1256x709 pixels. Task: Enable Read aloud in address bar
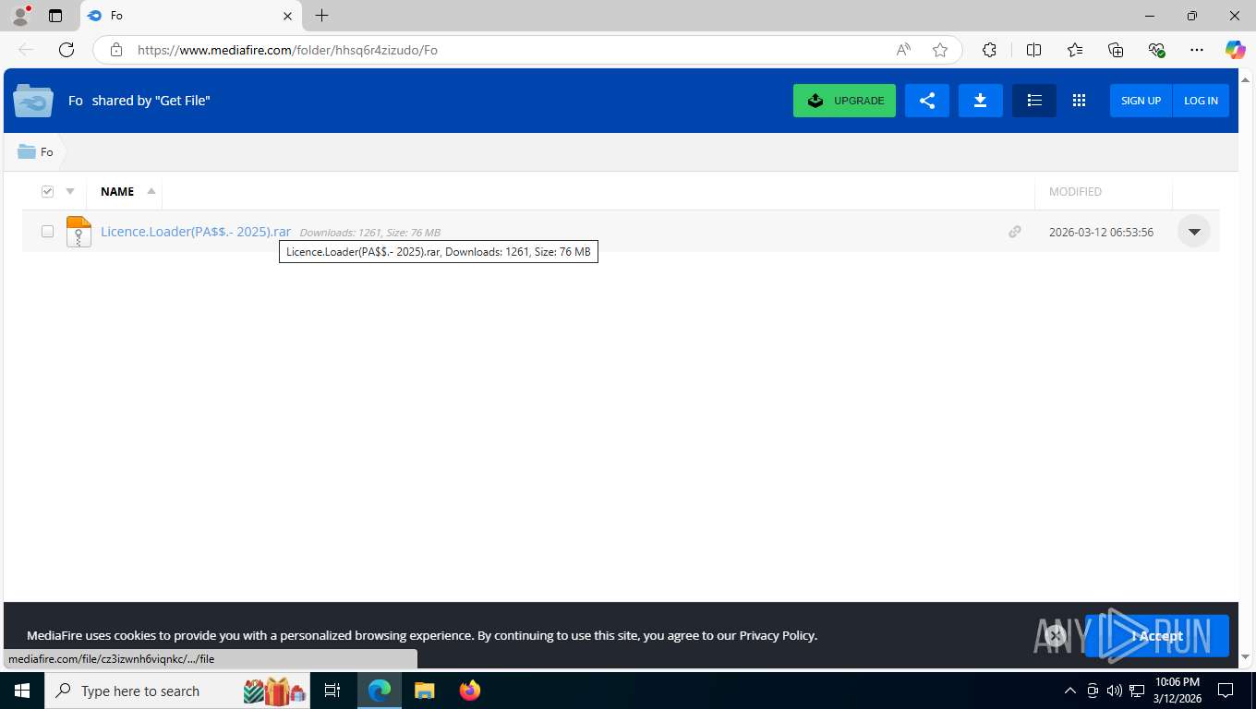(903, 50)
